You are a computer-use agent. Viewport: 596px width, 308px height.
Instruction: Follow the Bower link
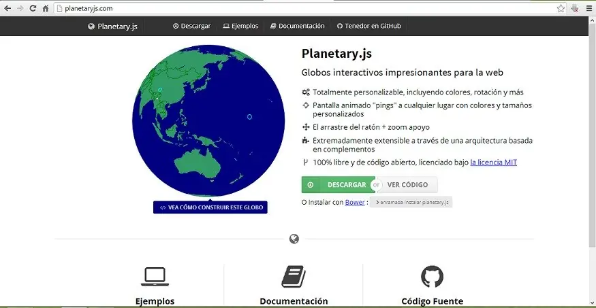point(355,202)
